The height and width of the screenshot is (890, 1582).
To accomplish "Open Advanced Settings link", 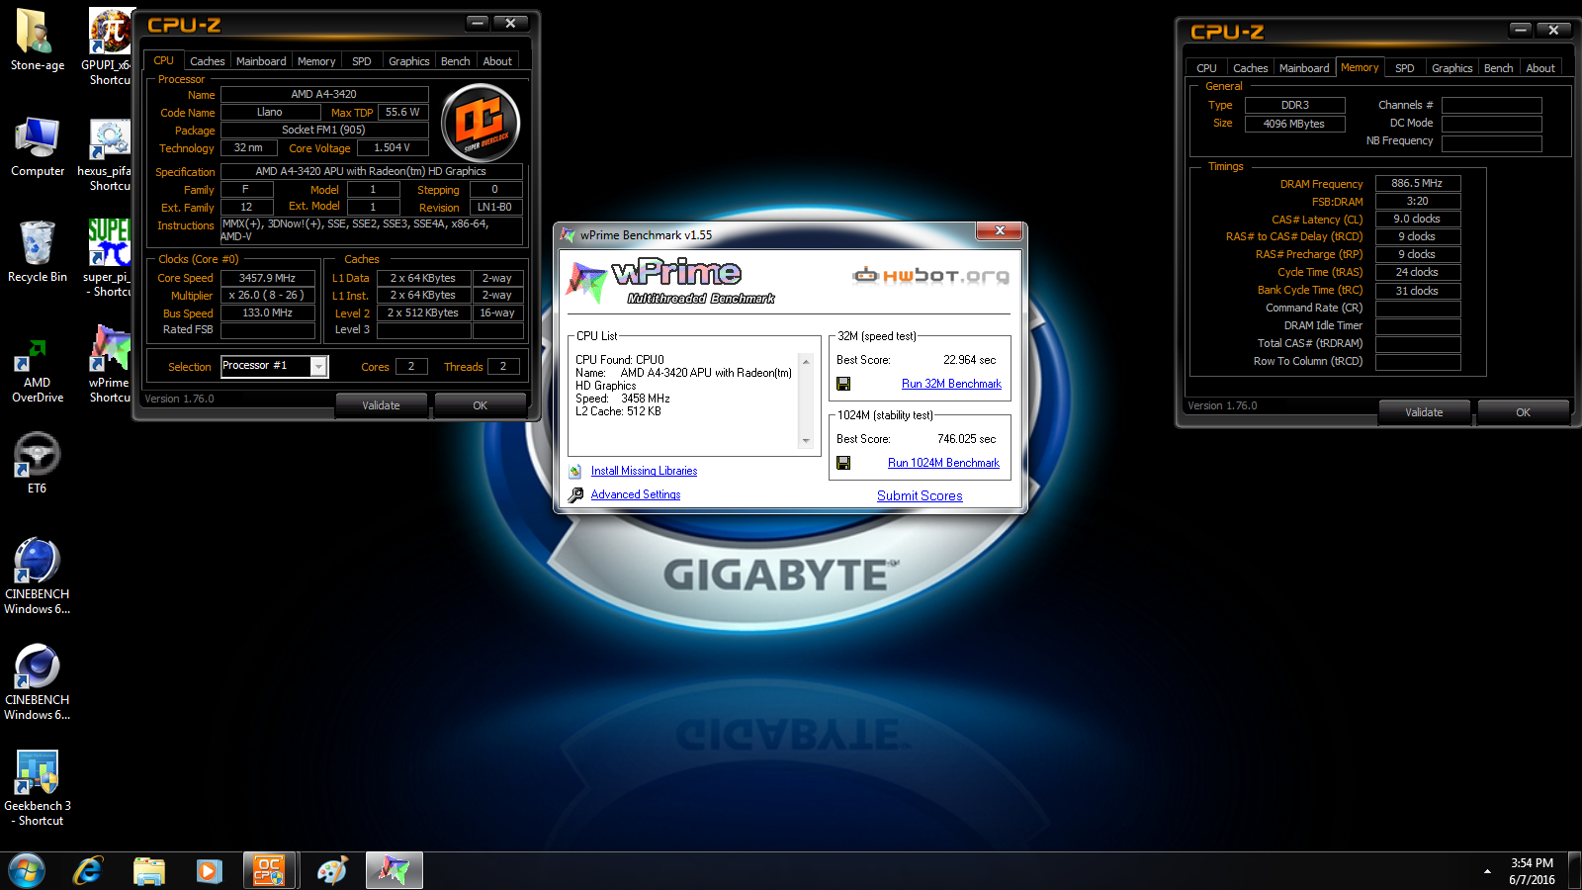I will tap(636, 494).
